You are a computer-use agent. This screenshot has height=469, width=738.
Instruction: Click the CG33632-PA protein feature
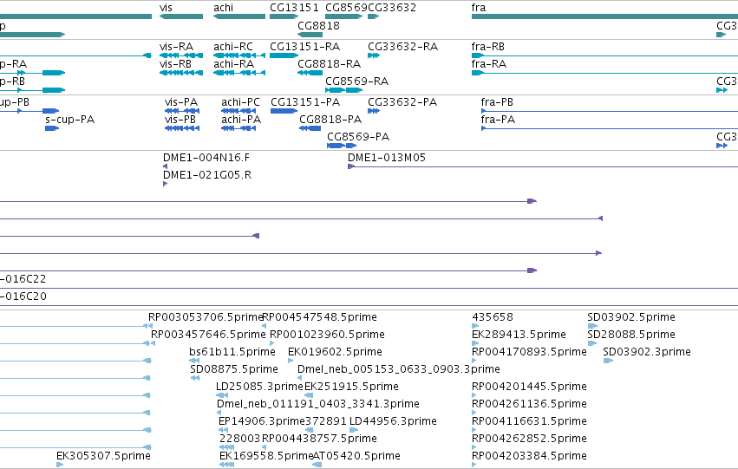(x=374, y=111)
